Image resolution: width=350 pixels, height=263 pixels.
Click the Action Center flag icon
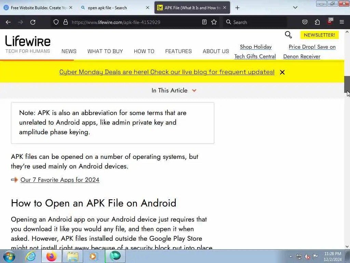[x=315, y=256]
